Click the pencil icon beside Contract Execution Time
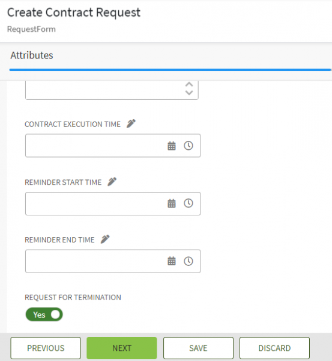 pos(131,123)
